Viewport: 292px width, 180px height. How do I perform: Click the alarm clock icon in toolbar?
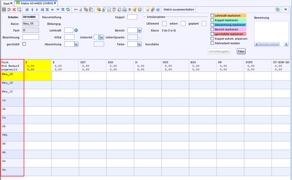(x=140, y=10)
